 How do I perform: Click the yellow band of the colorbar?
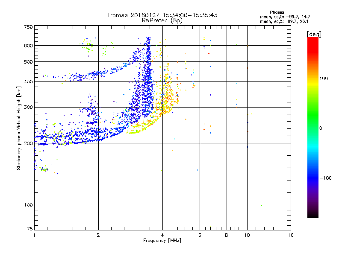click(x=313, y=84)
